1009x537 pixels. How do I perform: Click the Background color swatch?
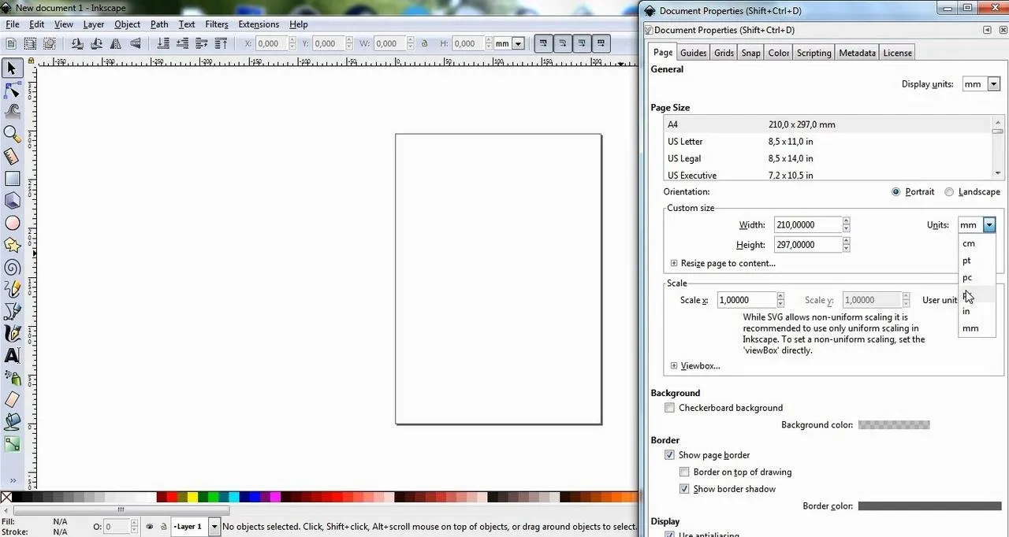coord(894,425)
